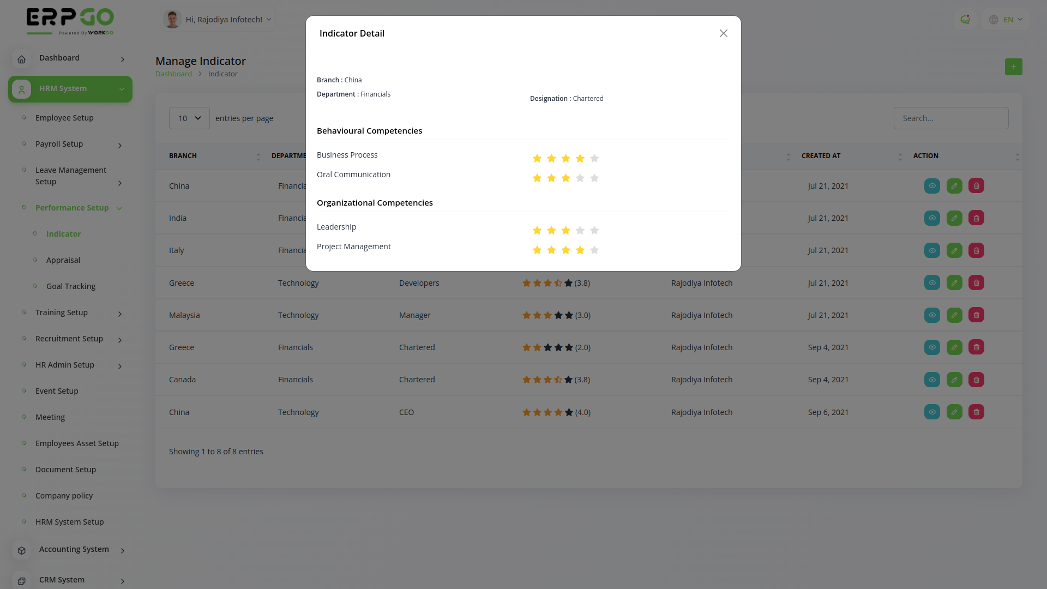Open the chat messages icon in header
The height and width of the screenshot is (589, 1047).
click(965, 20)
